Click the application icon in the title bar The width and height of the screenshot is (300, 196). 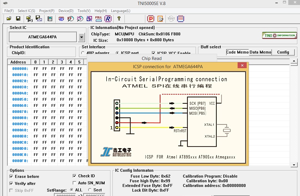pyautogui.click(x=5, y=3)
